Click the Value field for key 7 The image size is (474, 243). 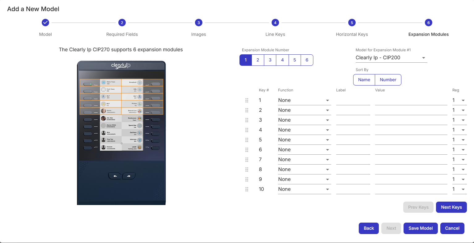coord(411,160)
